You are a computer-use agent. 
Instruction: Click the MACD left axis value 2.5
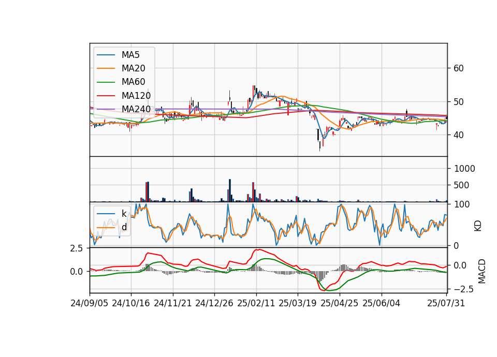pos(77,248)
